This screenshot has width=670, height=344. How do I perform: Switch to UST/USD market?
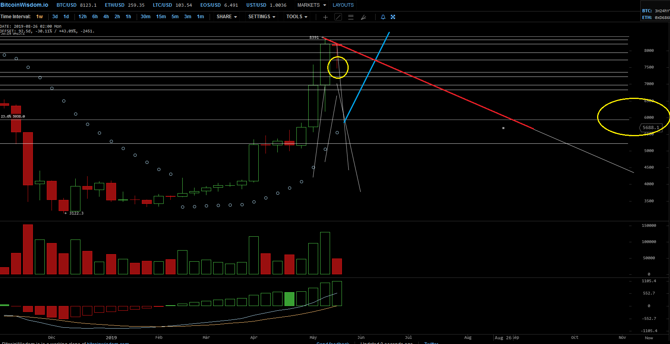point(266,5)
